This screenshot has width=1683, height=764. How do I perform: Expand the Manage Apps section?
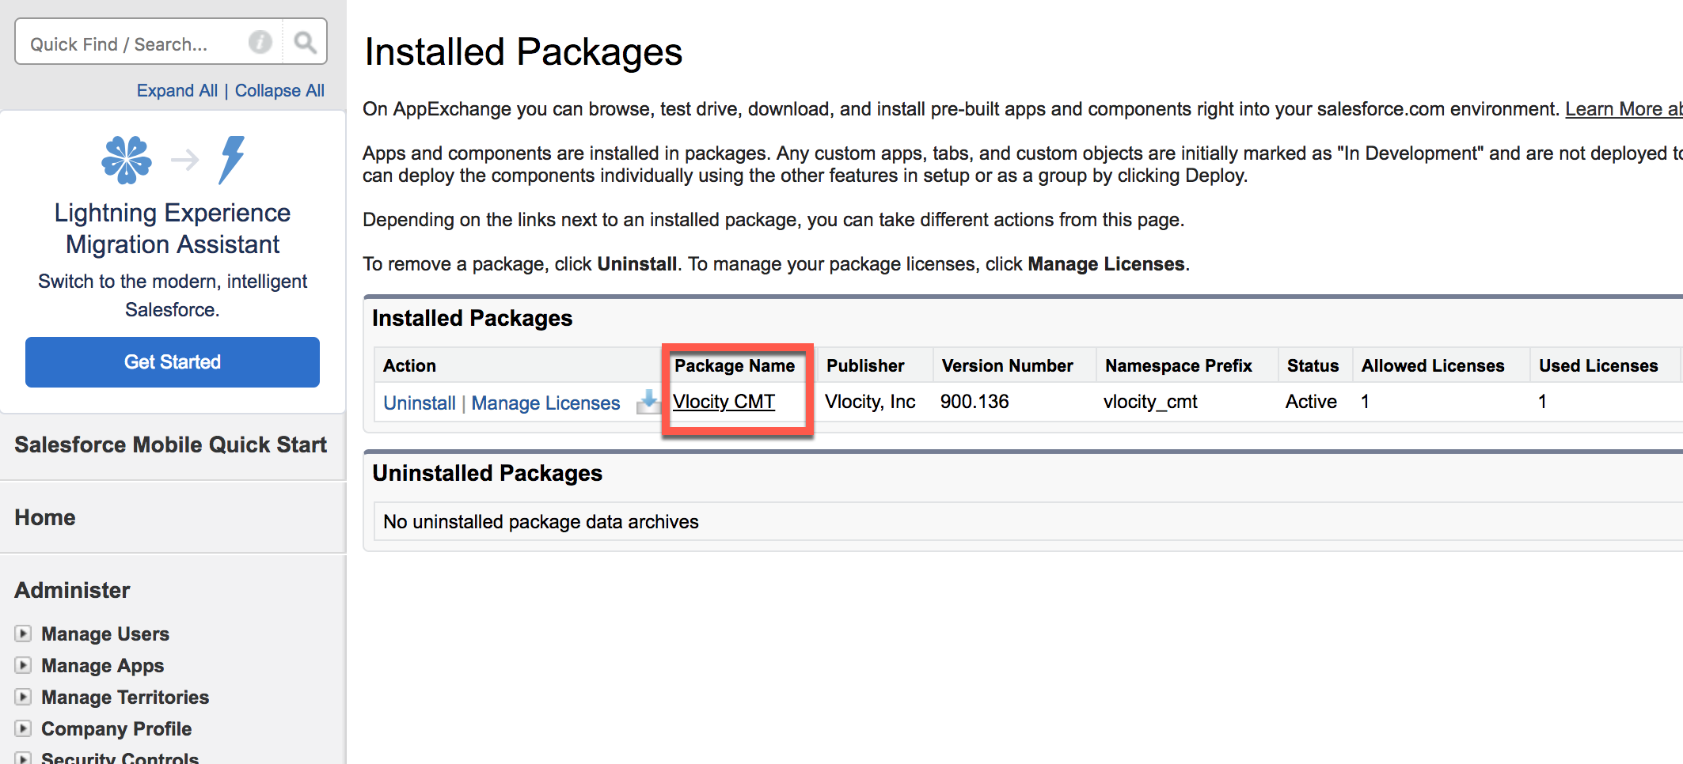(24, 665)
